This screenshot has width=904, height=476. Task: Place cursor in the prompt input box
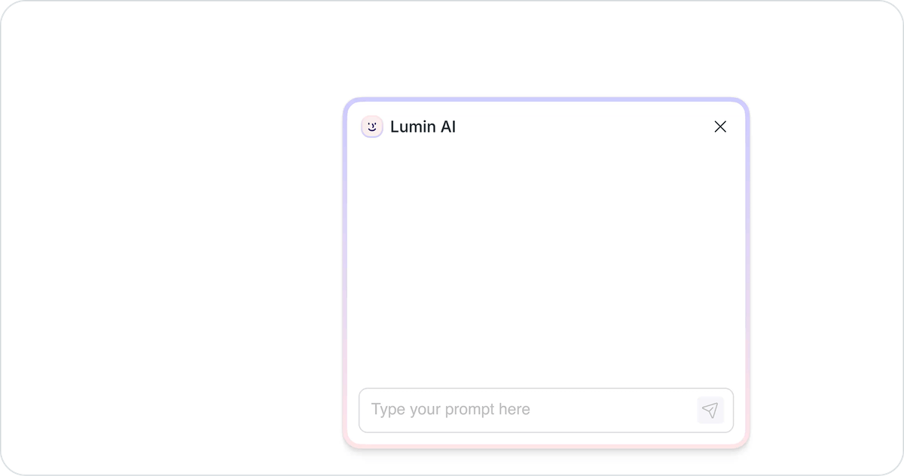point(527,410)
